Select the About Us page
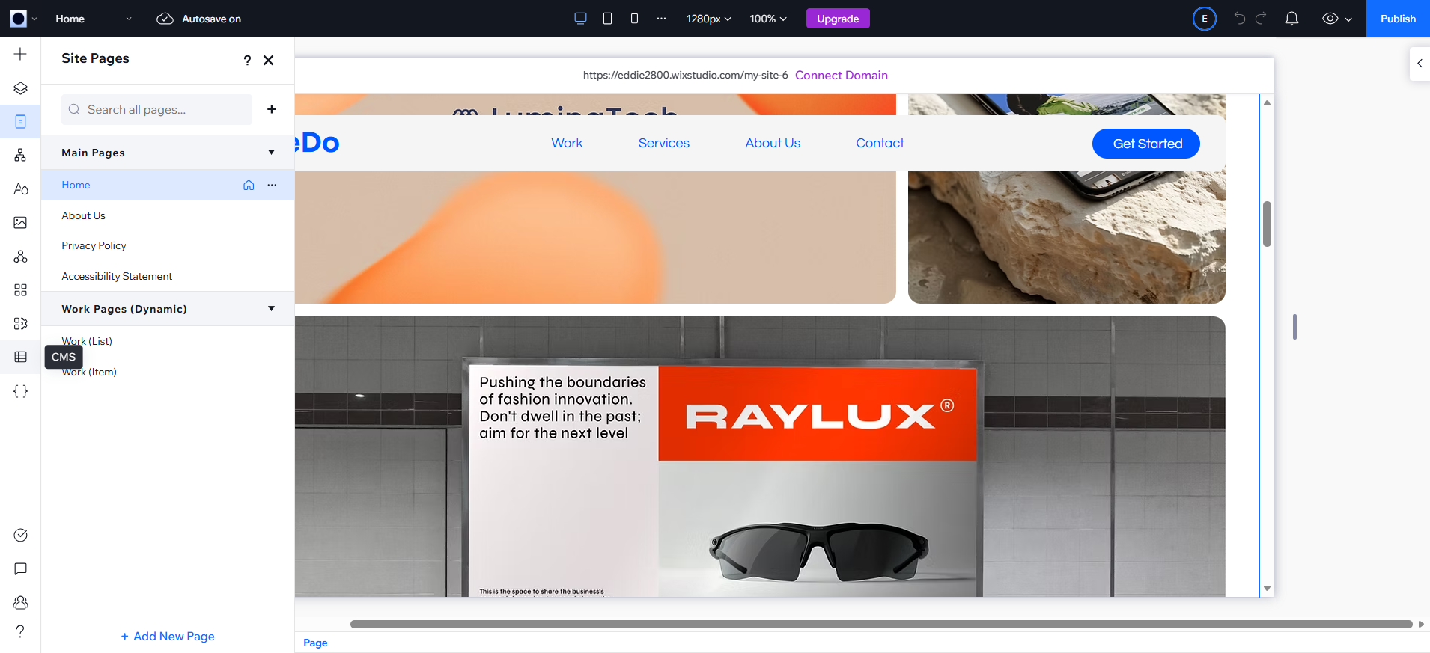The height and width of the screenshot is (653, 1430). 168,215
